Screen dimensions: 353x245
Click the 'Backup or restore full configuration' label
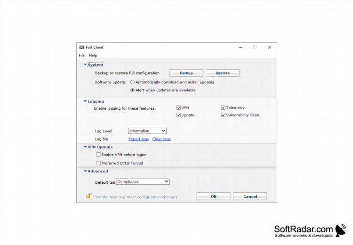pos(127,73)
